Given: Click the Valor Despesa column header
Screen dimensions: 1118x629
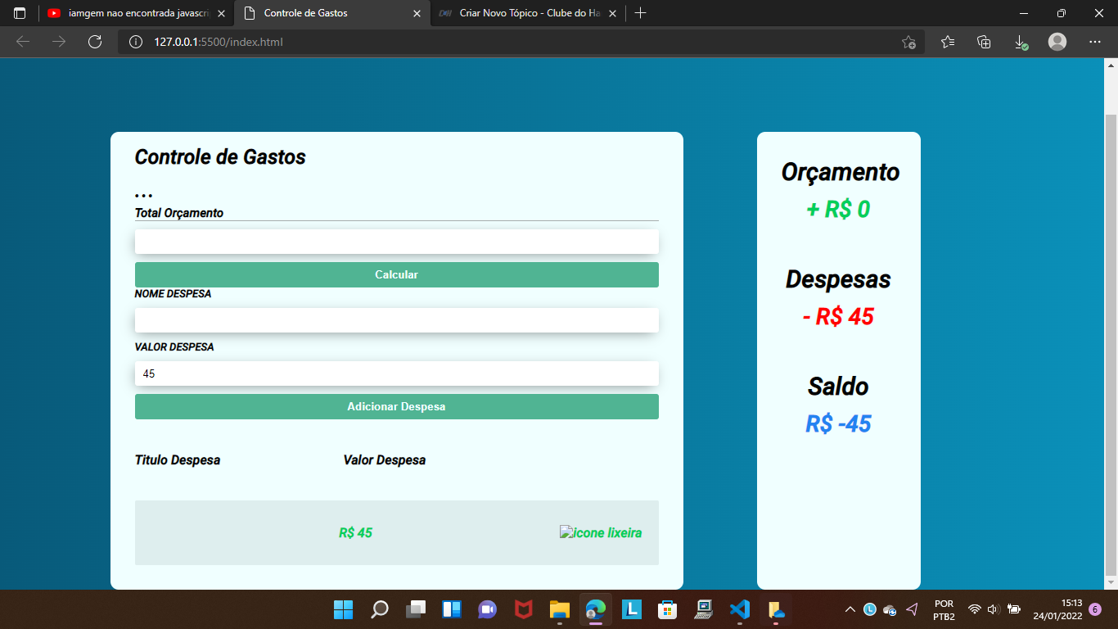Looking at the screenshot, I should point(385,460).
